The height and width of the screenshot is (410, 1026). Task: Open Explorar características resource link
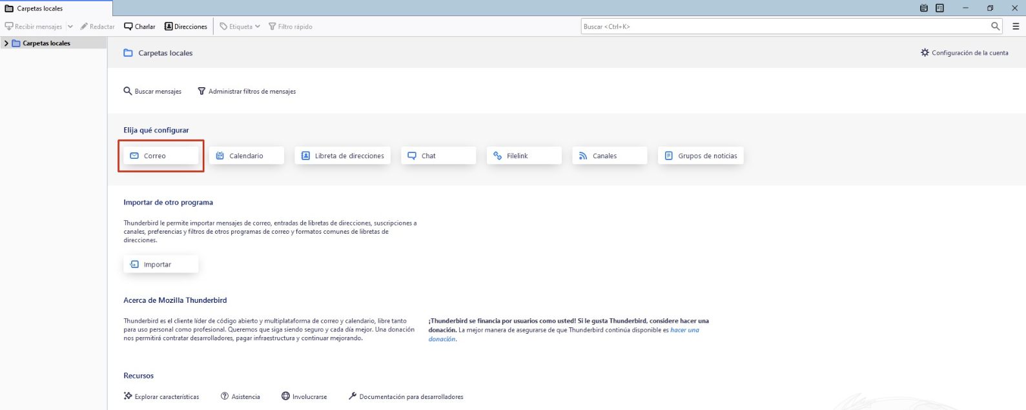161,396
